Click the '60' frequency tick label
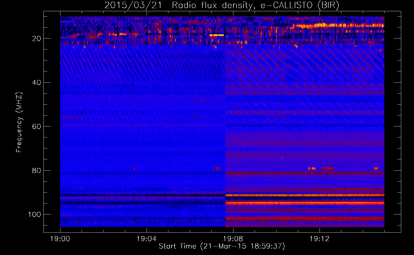Image resolution: width=414 pixels, height=255 pixels. click(x=37, y=126)
